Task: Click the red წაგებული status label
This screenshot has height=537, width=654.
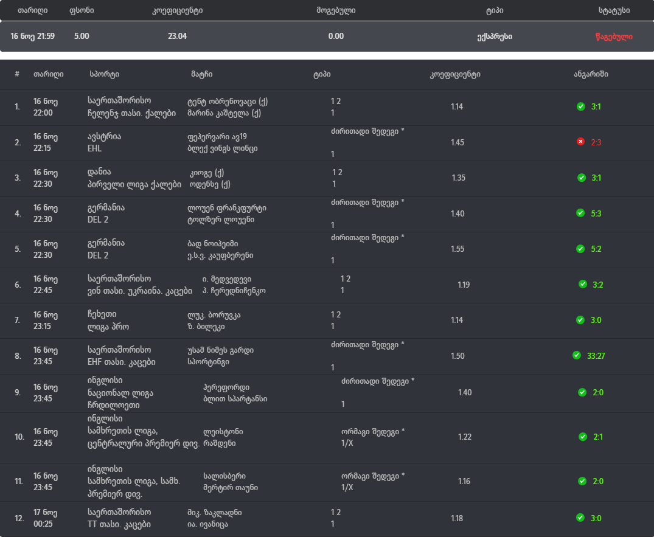Action: point(614,36)
